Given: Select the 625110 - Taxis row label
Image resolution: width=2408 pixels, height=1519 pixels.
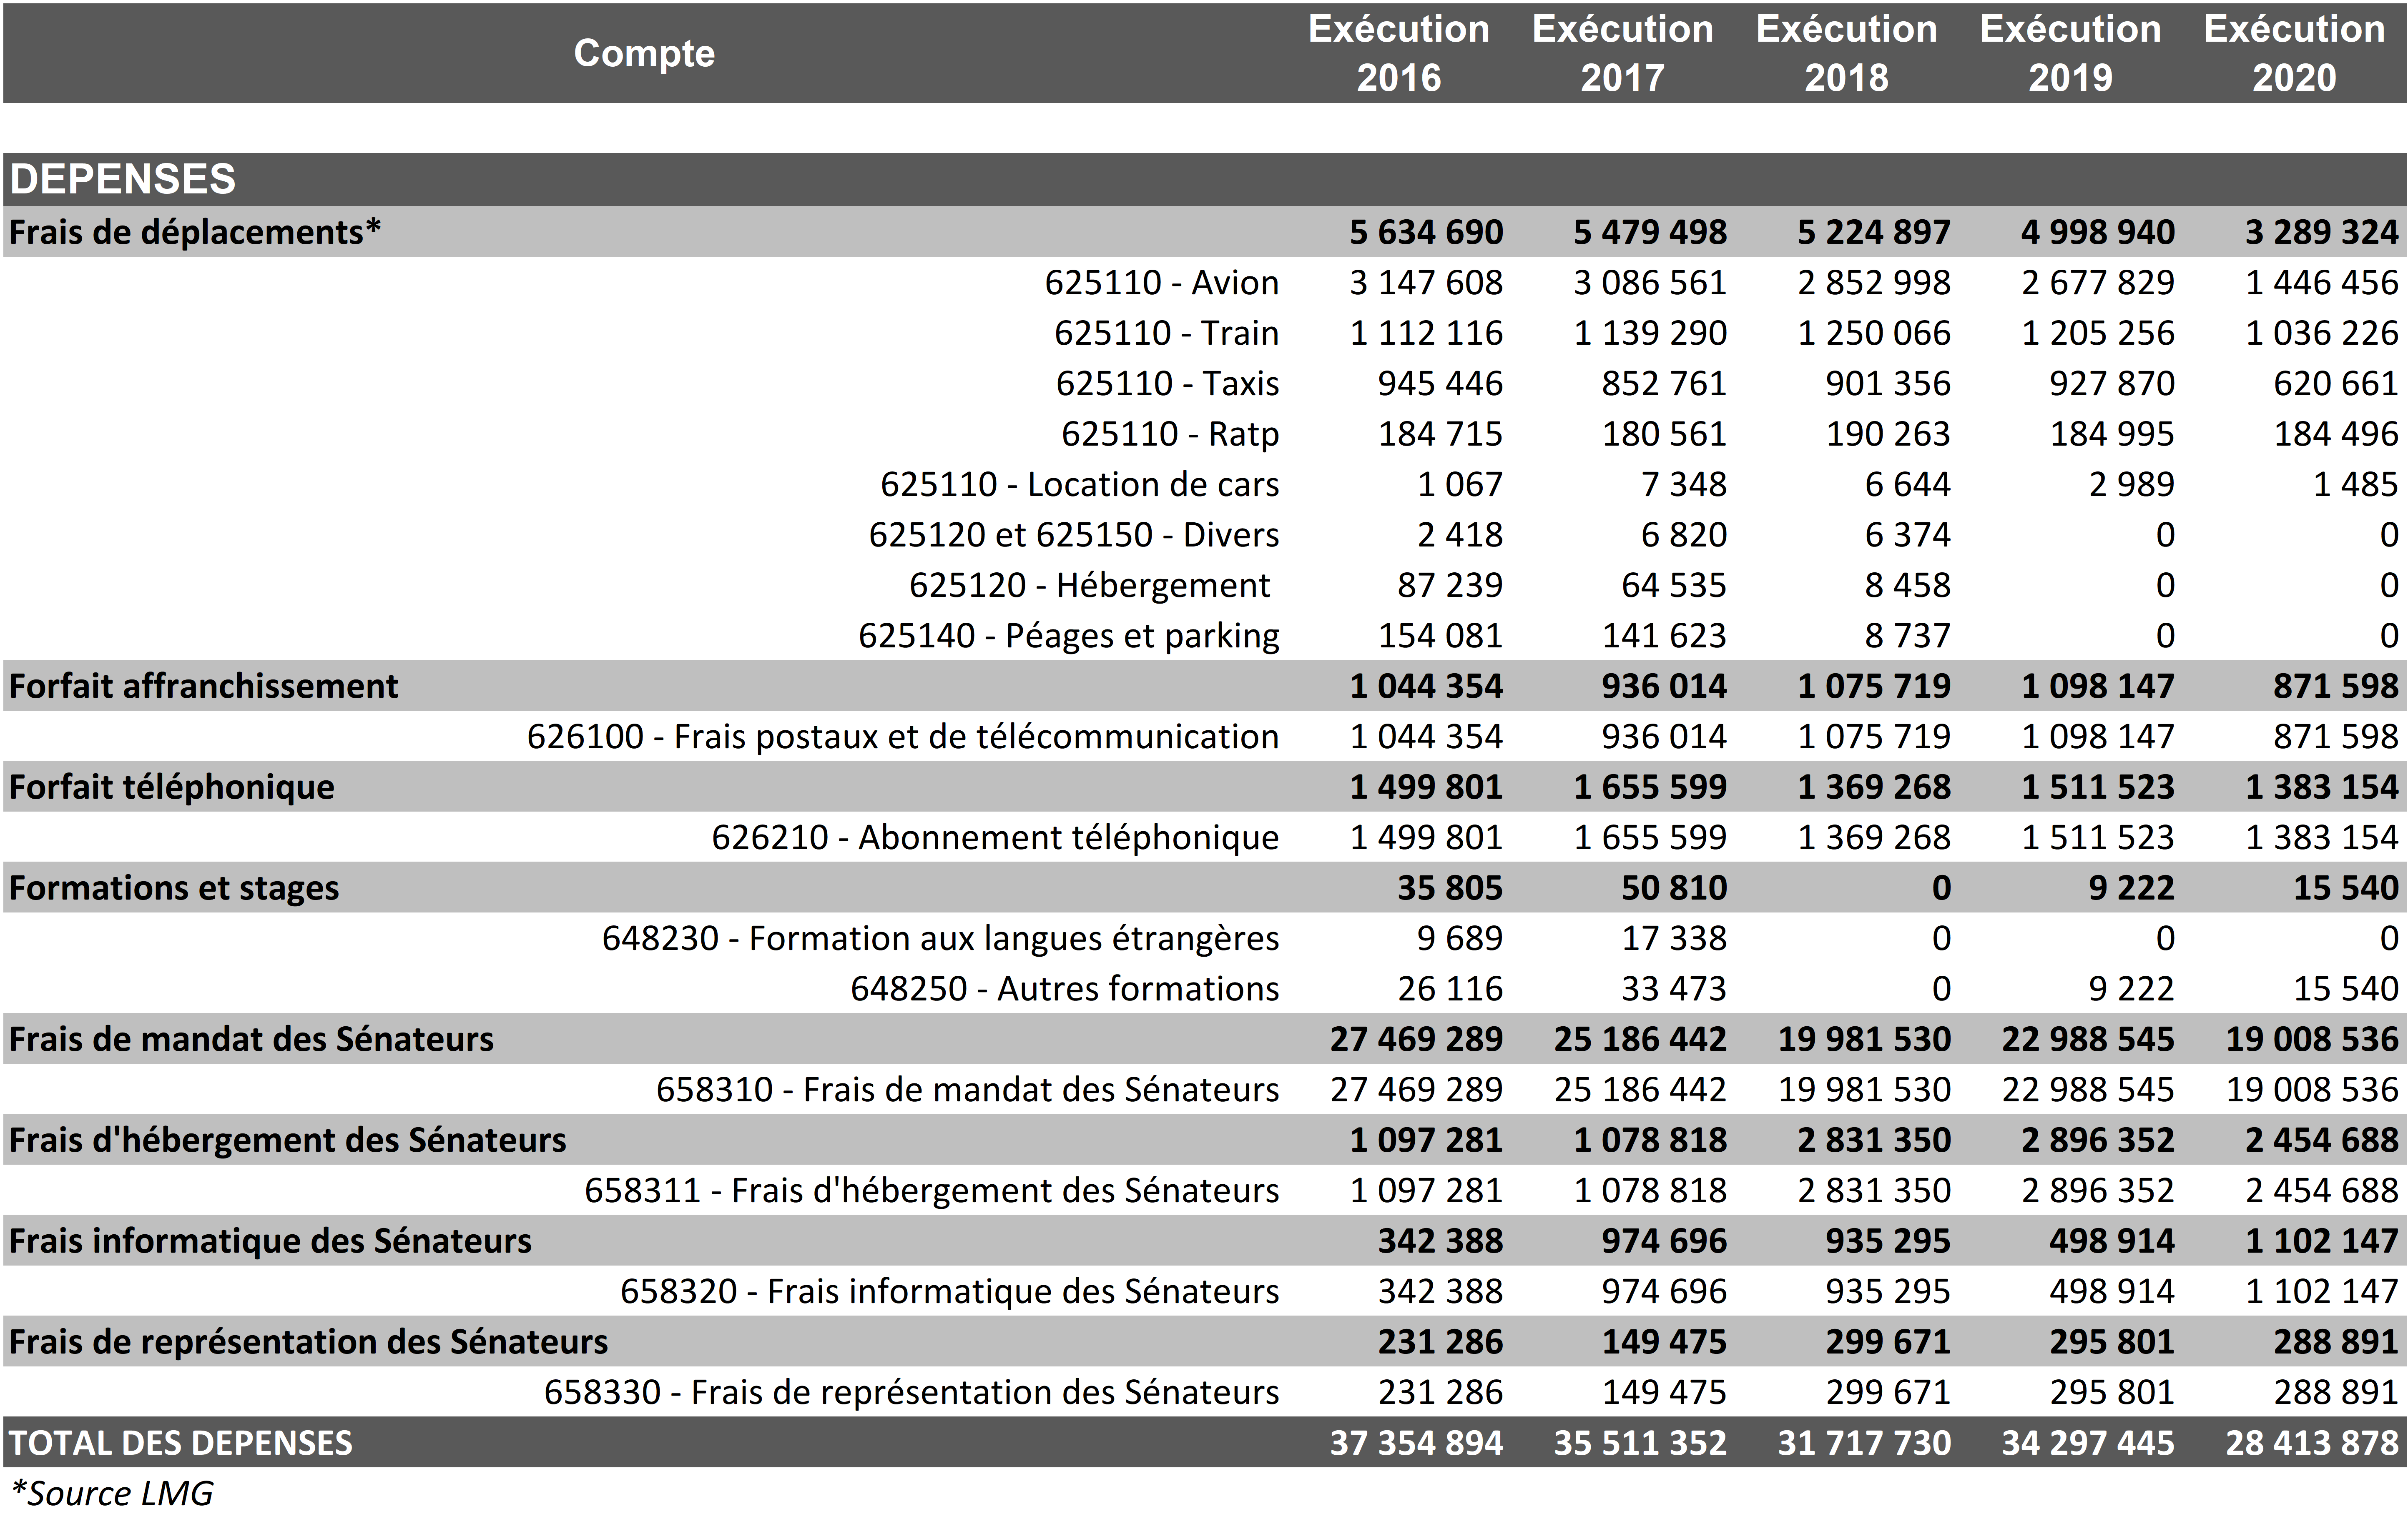Looking at the screenshot, I should [1167, 383].
